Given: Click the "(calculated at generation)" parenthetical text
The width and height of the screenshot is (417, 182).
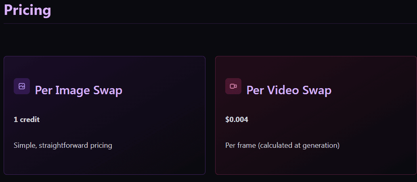Looking at the screenshot, I should [x=299, y=145].
